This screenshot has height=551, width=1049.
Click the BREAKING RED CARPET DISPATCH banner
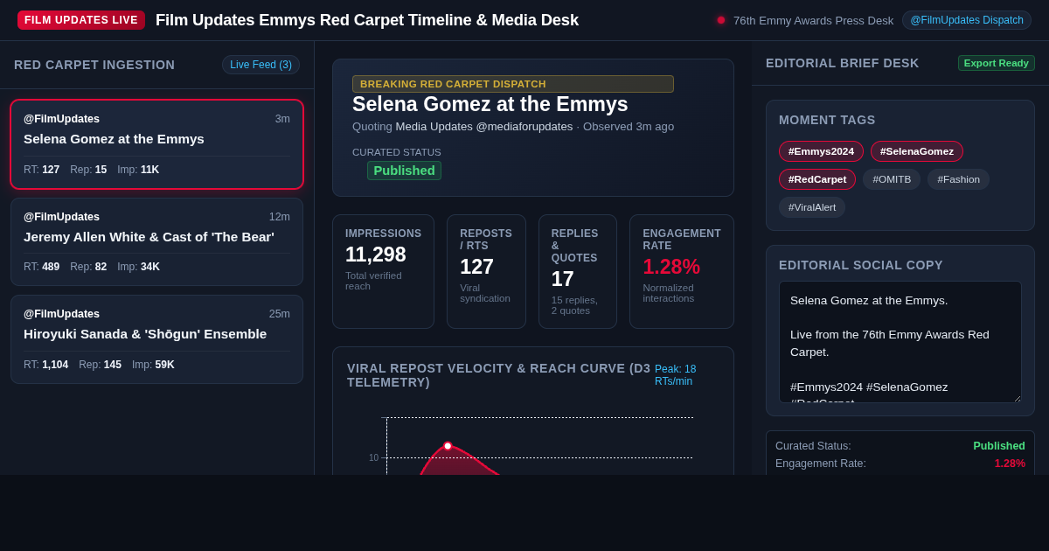513,84
